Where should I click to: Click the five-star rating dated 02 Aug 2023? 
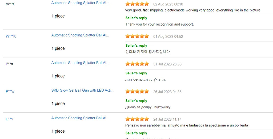(x=137, y=4)
